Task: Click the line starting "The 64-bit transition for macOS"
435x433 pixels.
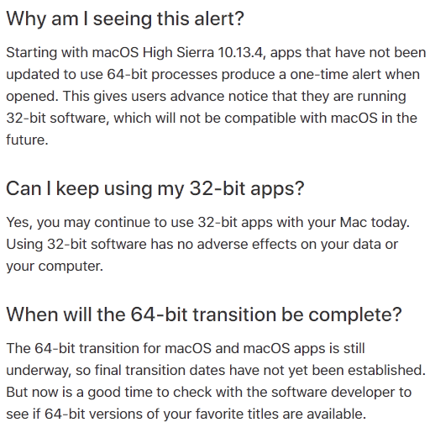Action: click(186, 349)
